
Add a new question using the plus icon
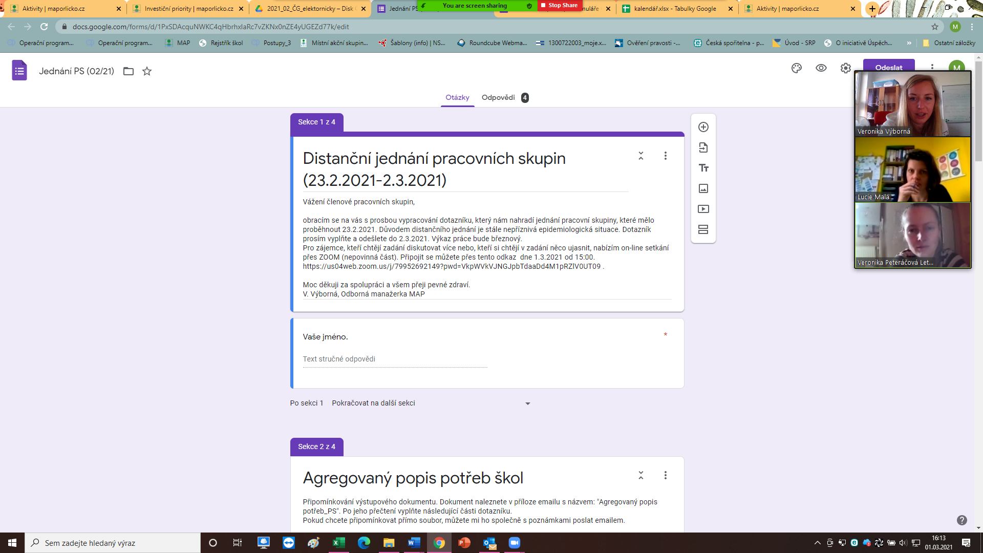703,126
